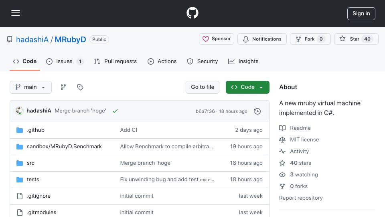This screenshot has width=385, height=217.
Task: Click the fork icon beside 0 forks
Action: pyautogui.click(x=282, y=186)
